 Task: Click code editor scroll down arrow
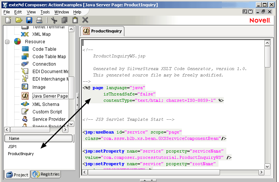267,167
